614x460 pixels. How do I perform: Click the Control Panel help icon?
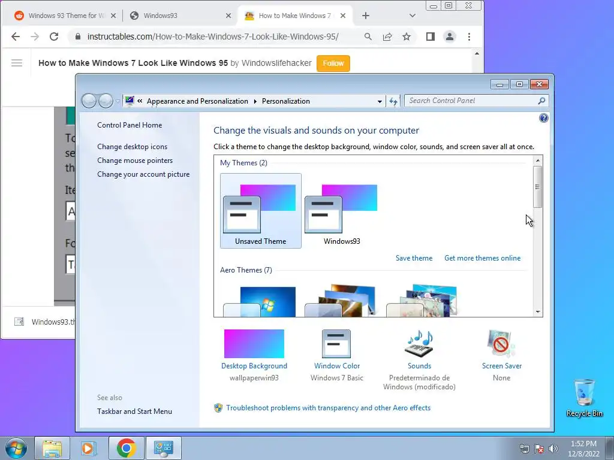point(543,118)
